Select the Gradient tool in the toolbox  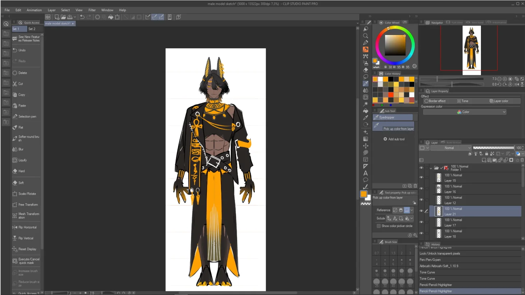[365, 139]
